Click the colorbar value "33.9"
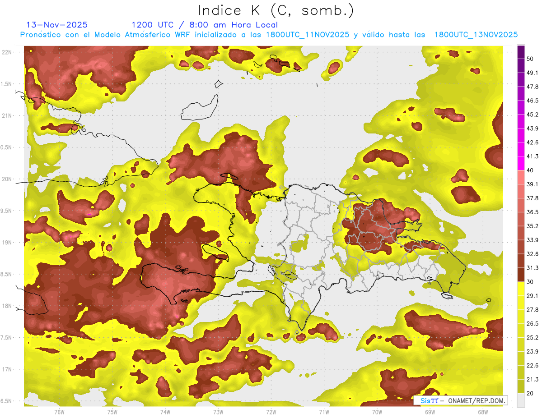The width and height of the screenshot is (542, 418). point(533,240)
